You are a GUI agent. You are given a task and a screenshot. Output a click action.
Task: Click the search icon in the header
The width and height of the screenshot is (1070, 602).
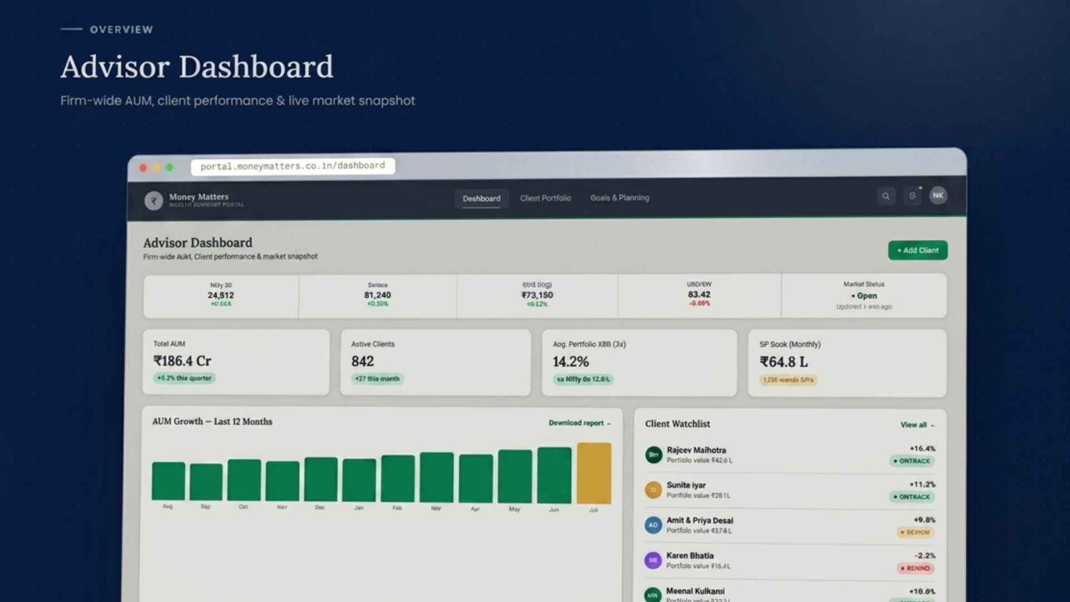point(886,196)
